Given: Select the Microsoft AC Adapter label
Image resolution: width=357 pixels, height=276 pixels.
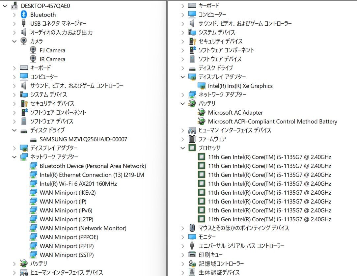Looking at the screenshot, I should [235, 113].
